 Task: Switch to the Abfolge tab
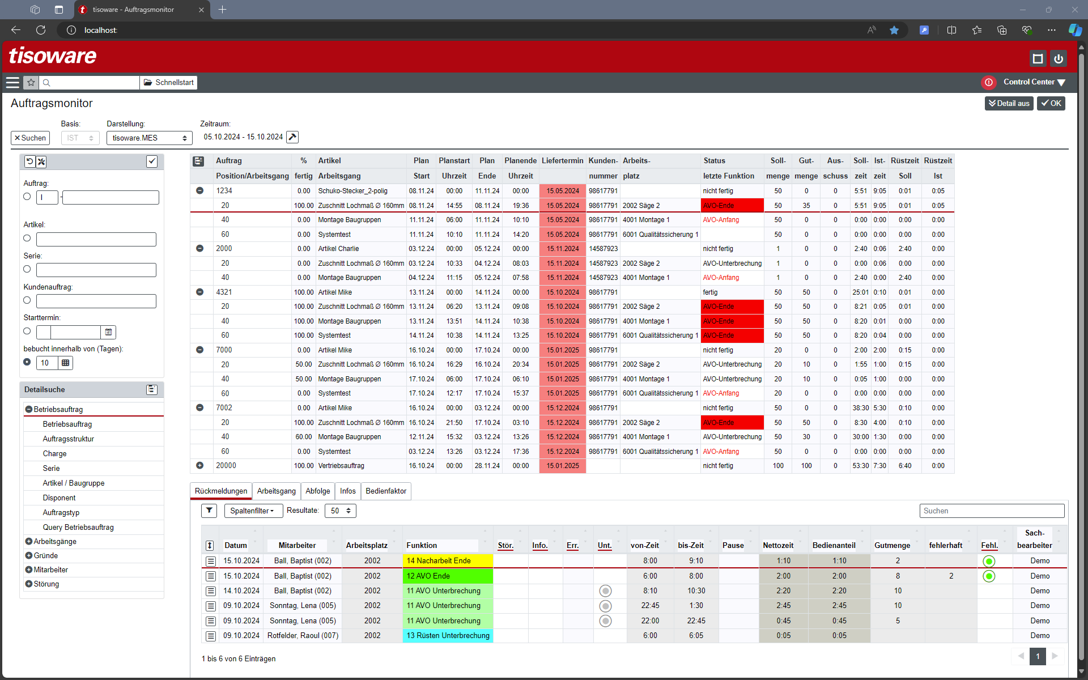(x=317, y=491)
